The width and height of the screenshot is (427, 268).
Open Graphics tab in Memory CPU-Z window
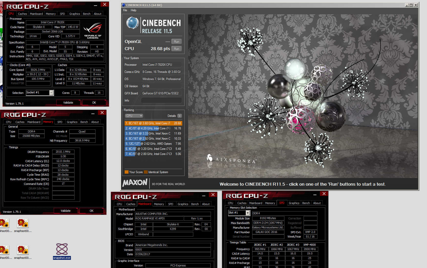72,122
